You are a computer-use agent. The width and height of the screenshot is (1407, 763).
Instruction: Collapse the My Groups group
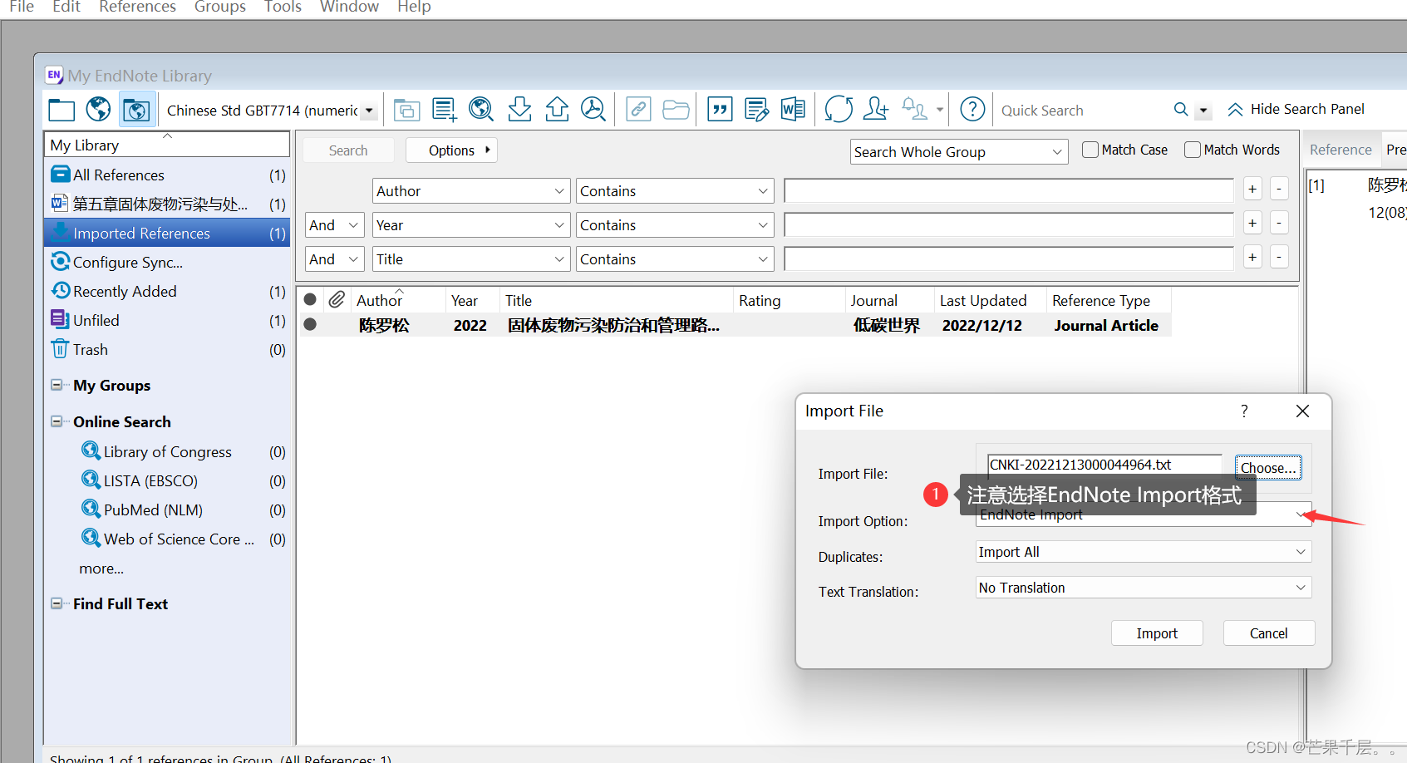click(57, 385)
